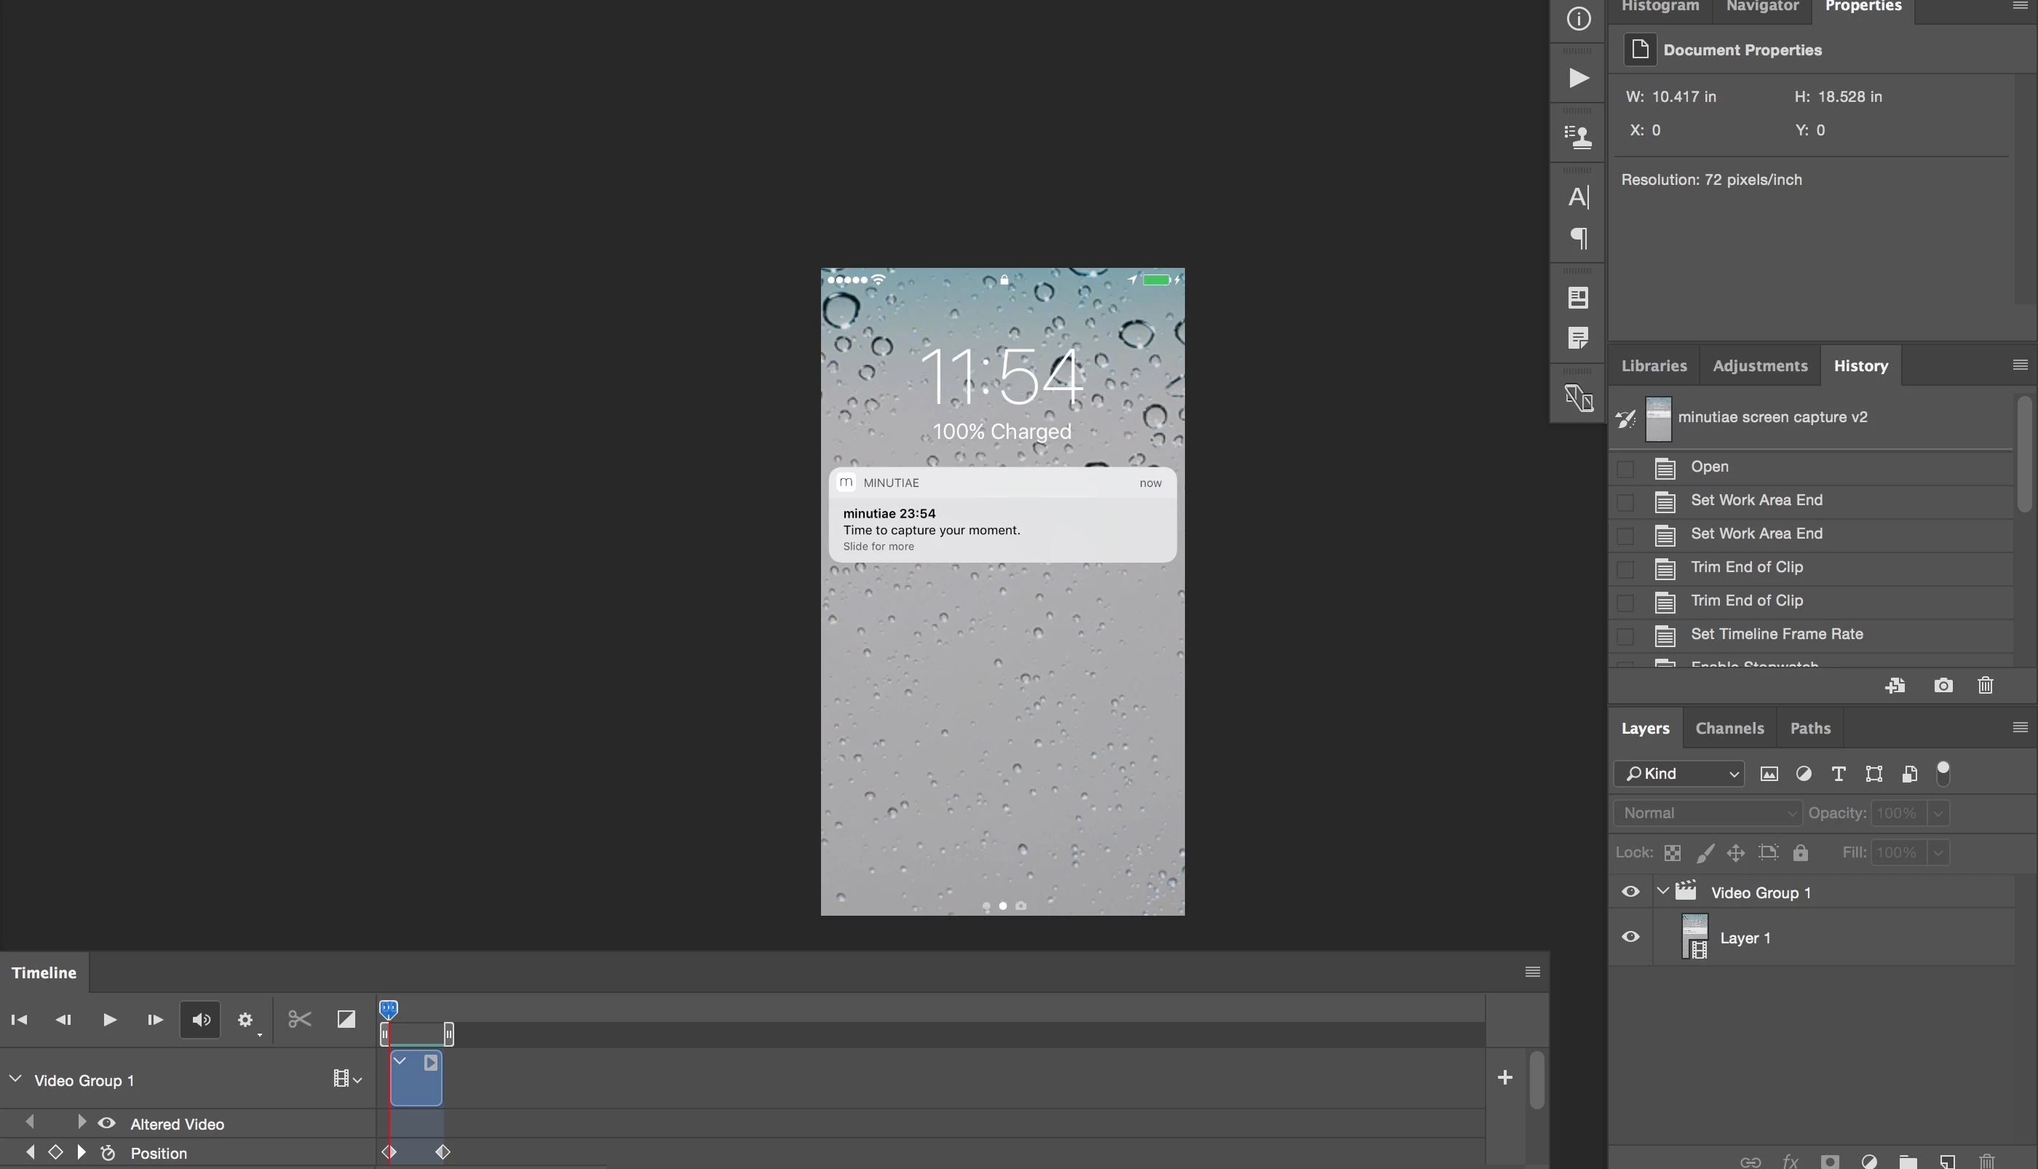Filter layers by type layers icon
The height and width of the screenshot is (1169, 2038).
(x=1838, y=774)
